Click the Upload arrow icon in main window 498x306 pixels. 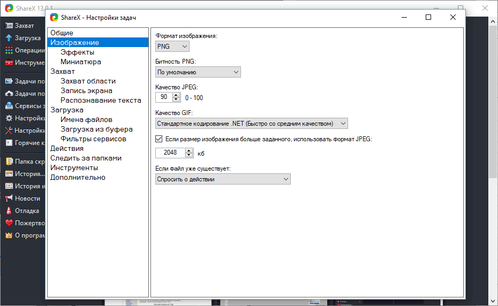point(9,38)
